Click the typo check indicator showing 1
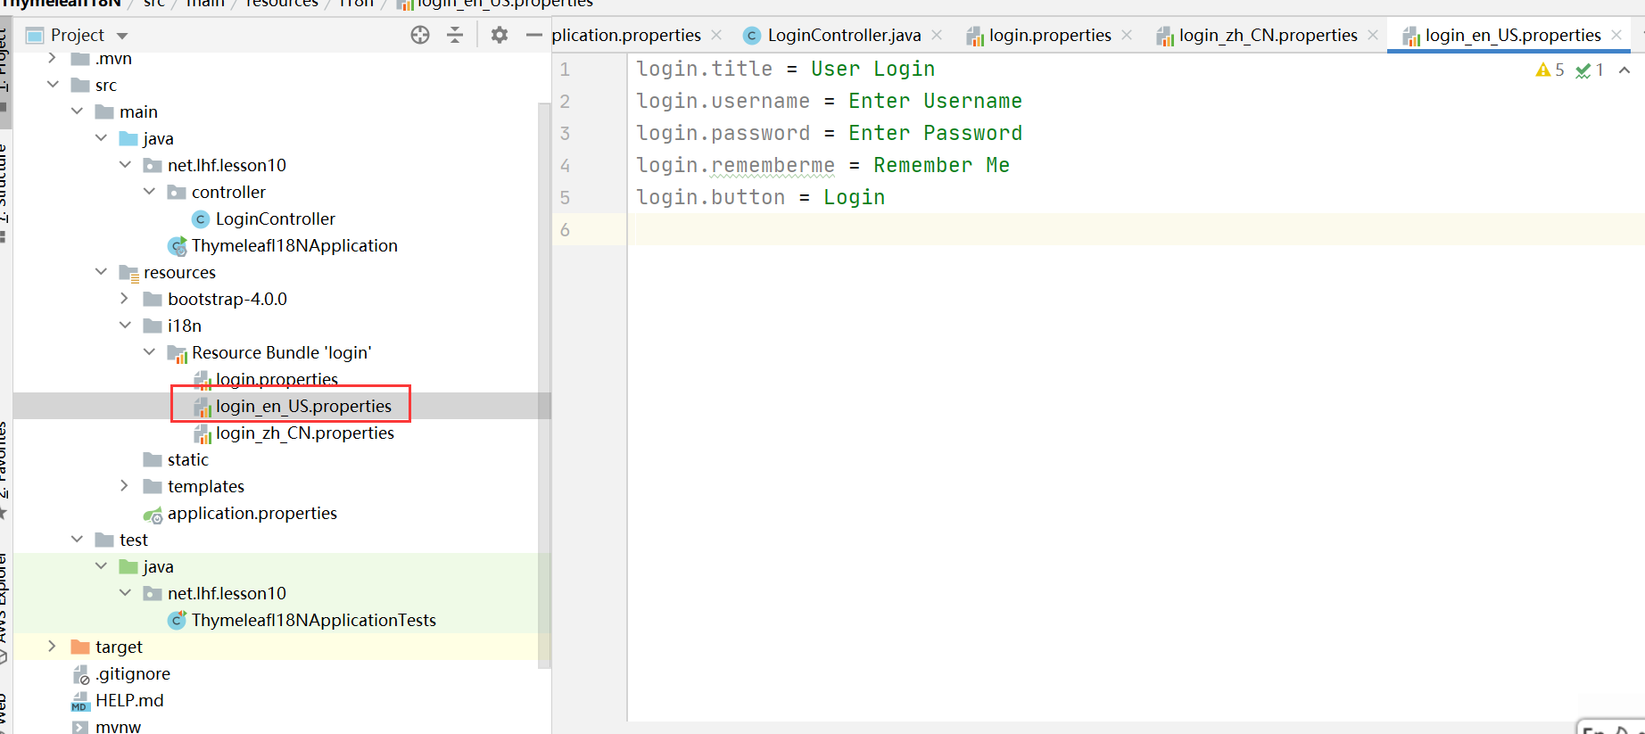The width and height of the screenshot is (1645, 734). click(x=1590, y=70)
